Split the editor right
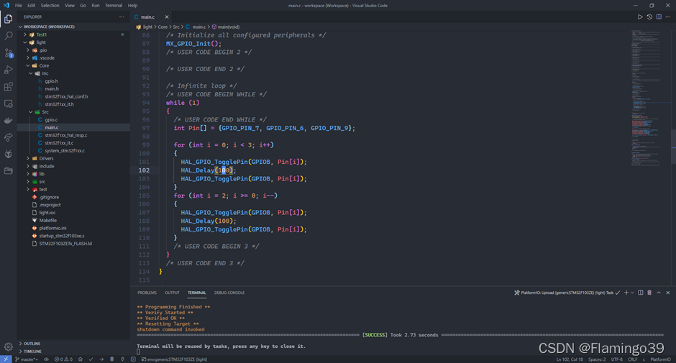The height and width of the screenshot is (363, 676). tap(659, 17)
